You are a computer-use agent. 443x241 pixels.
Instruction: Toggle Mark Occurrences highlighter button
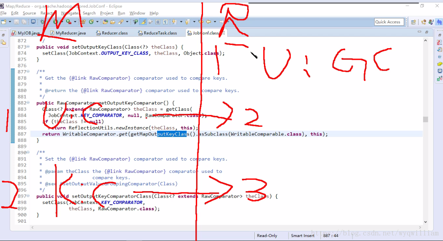[x=143, y=22]
